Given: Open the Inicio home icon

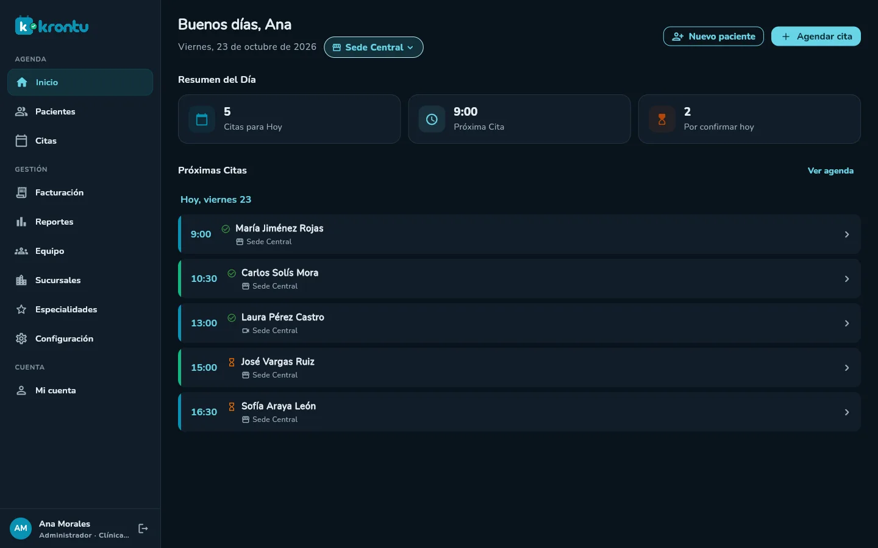Looking at the screenshot, I should coord(22,82).
